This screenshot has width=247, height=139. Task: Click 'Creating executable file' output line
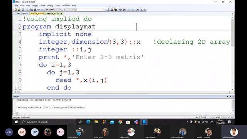click(51, 107)
